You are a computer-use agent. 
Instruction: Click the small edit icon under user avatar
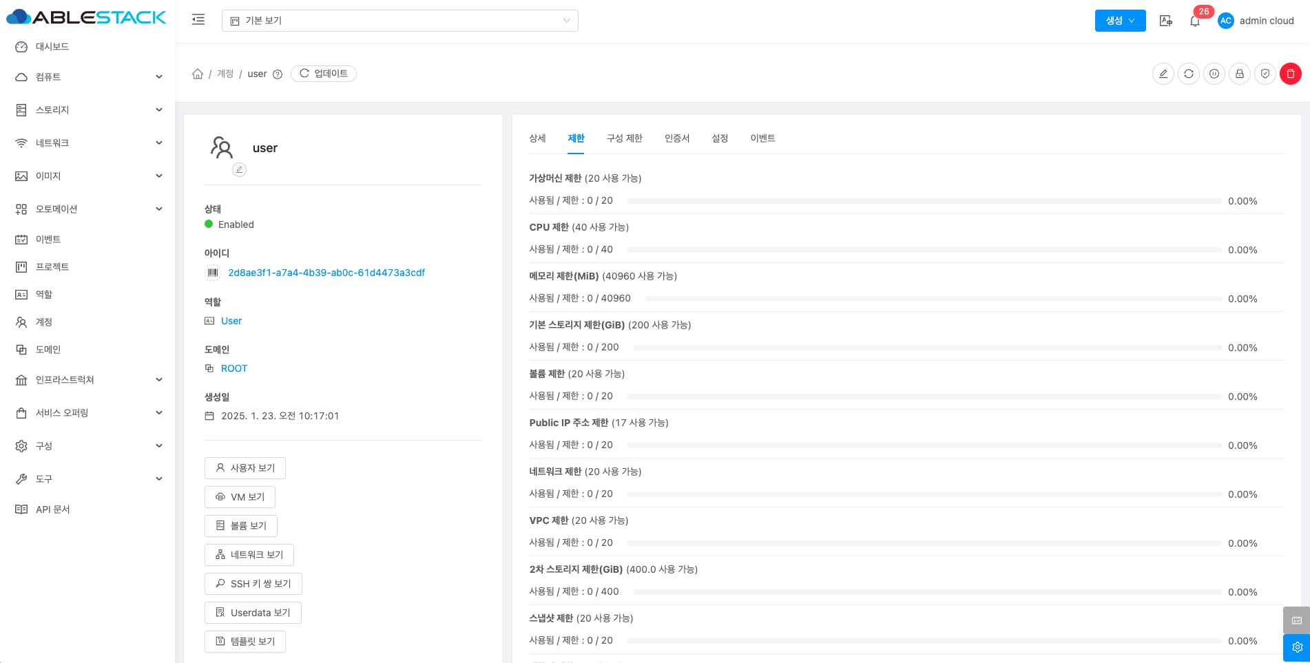(x=239, y=169)
